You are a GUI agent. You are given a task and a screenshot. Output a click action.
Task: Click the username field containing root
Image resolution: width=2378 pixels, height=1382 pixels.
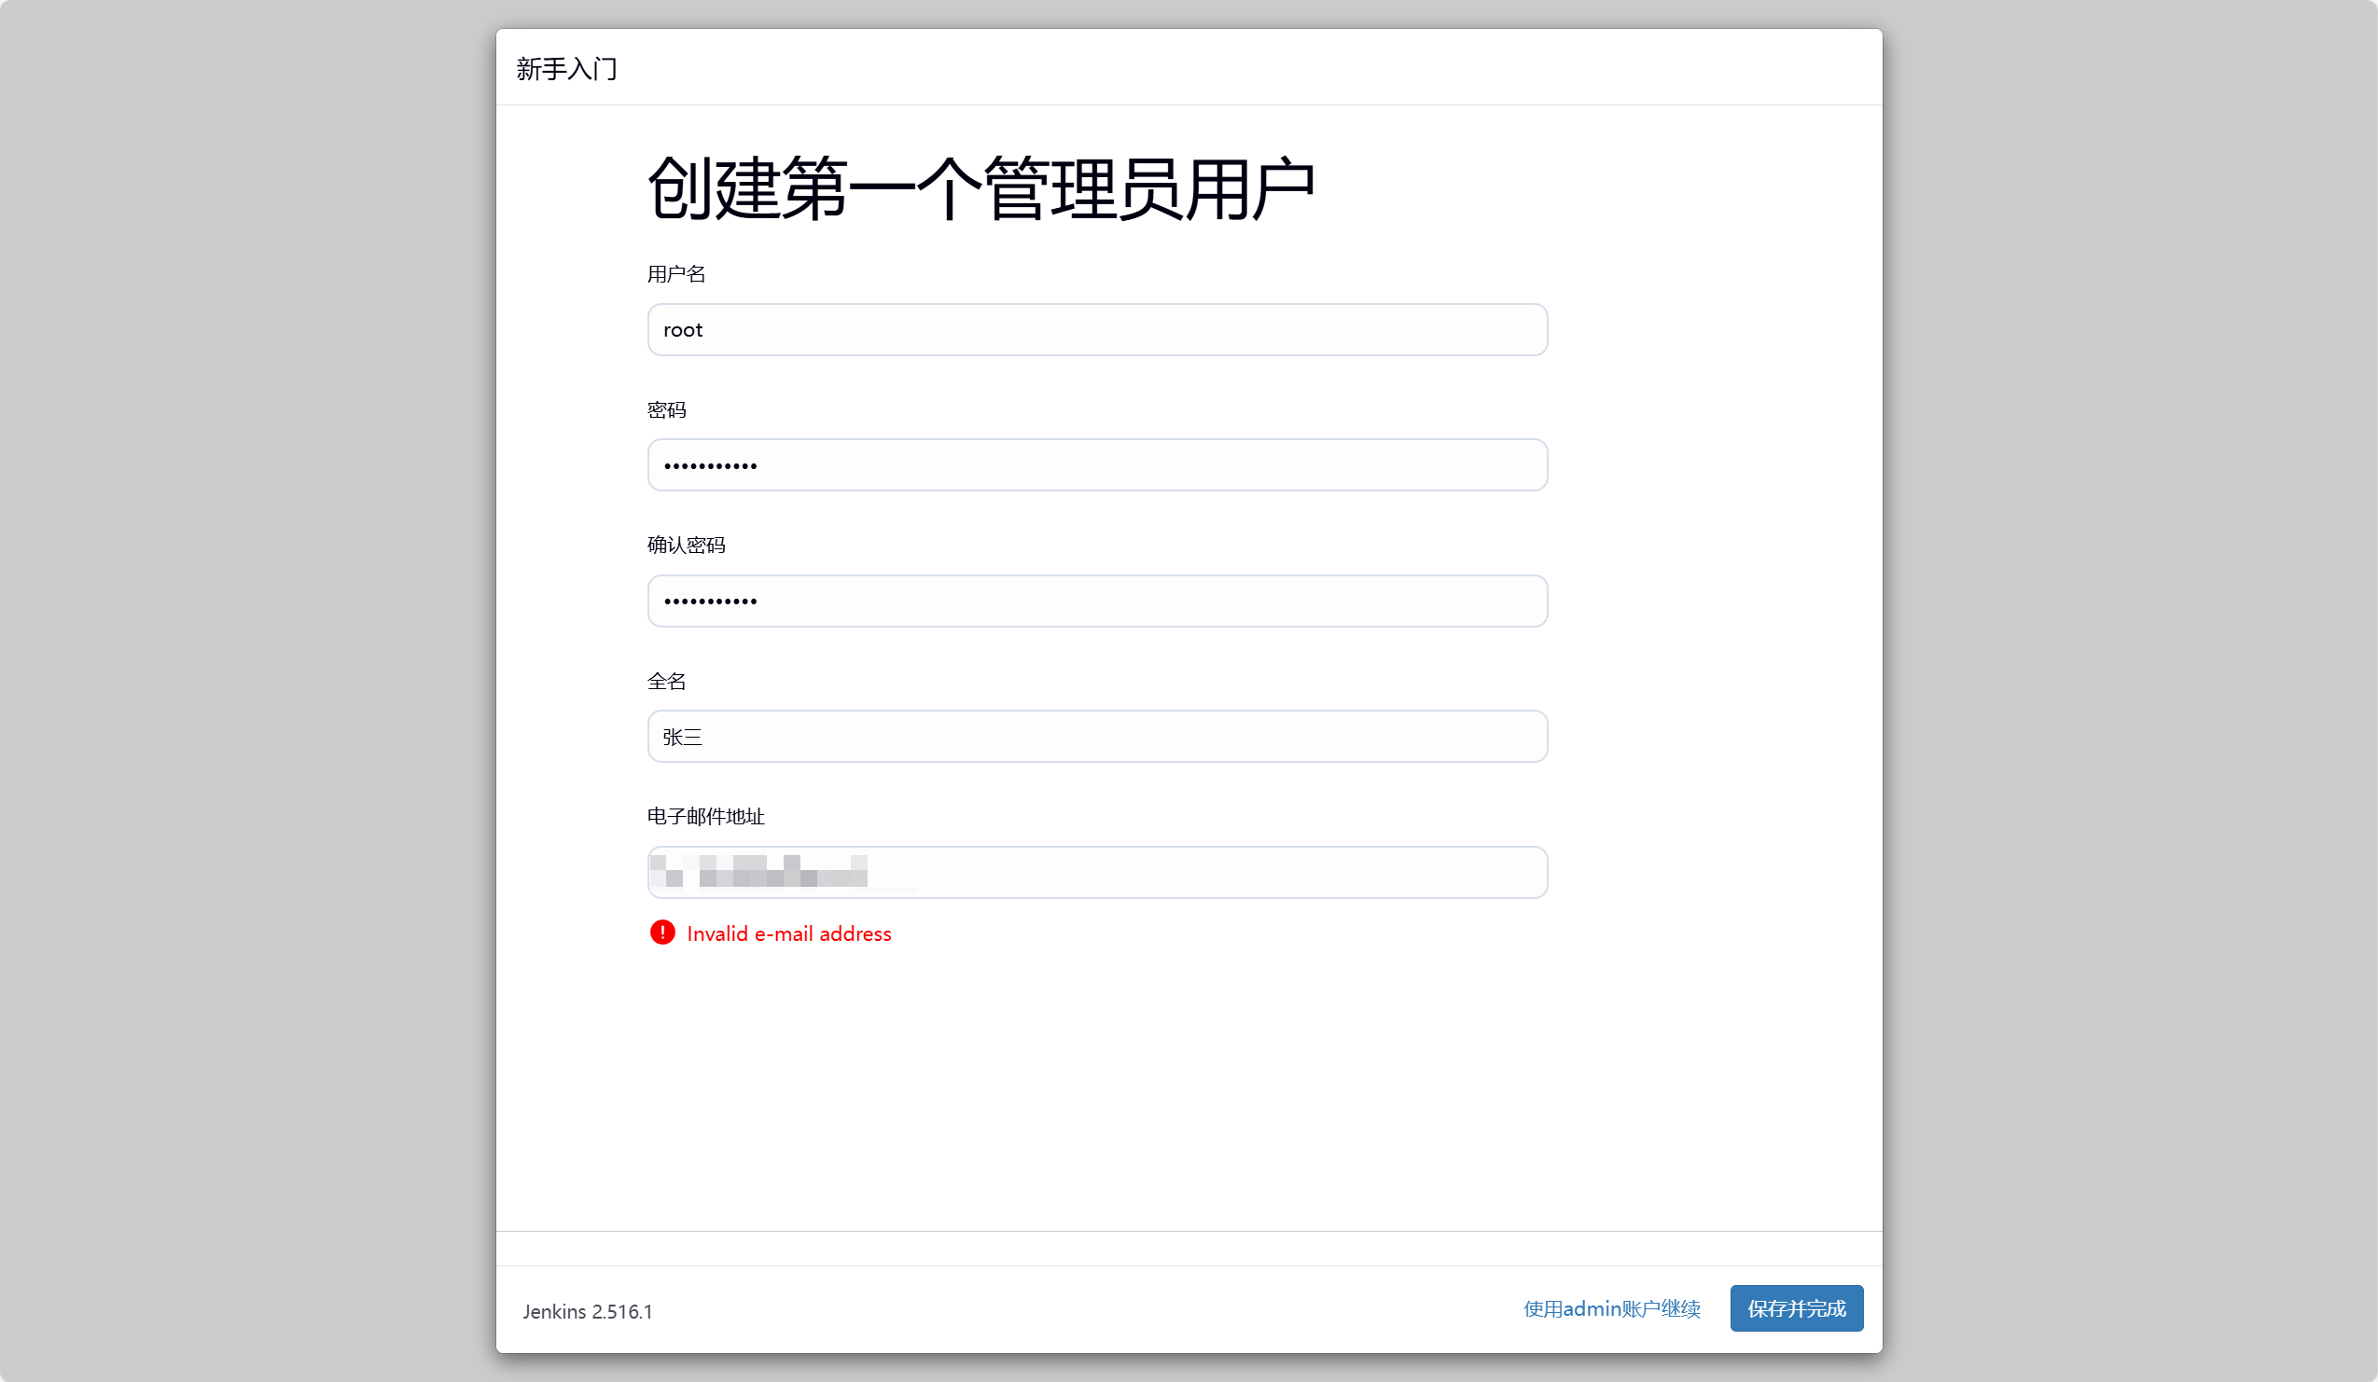coord(1096,329)
